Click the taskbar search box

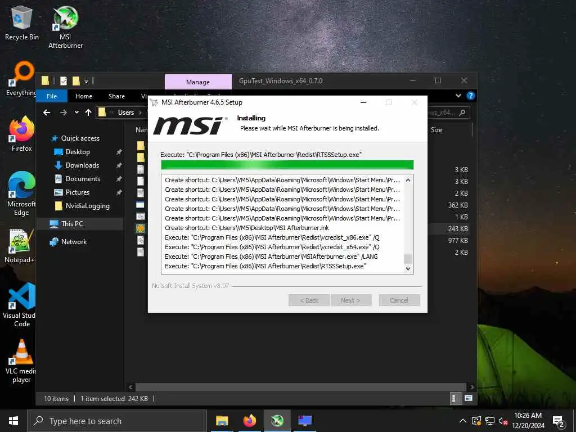tap(117, 421)
